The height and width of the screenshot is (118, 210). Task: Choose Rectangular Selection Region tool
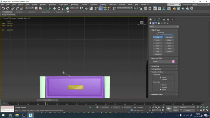(45, 9)
